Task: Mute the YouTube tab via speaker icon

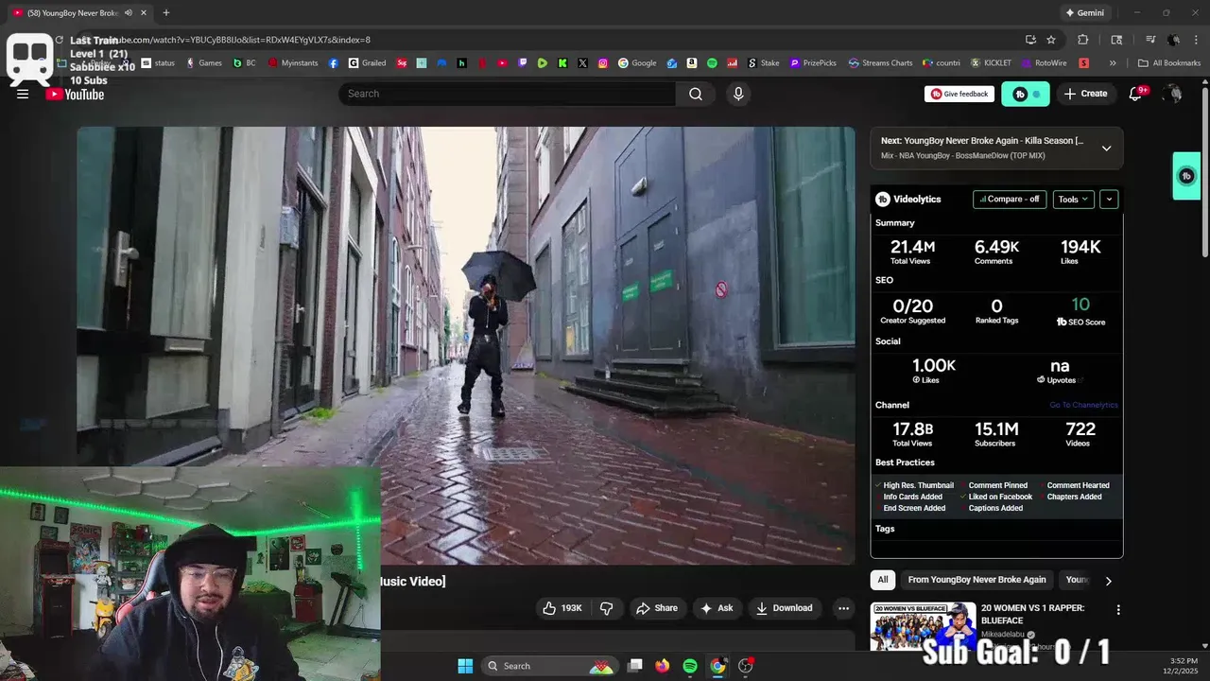Action: (129, 13)
